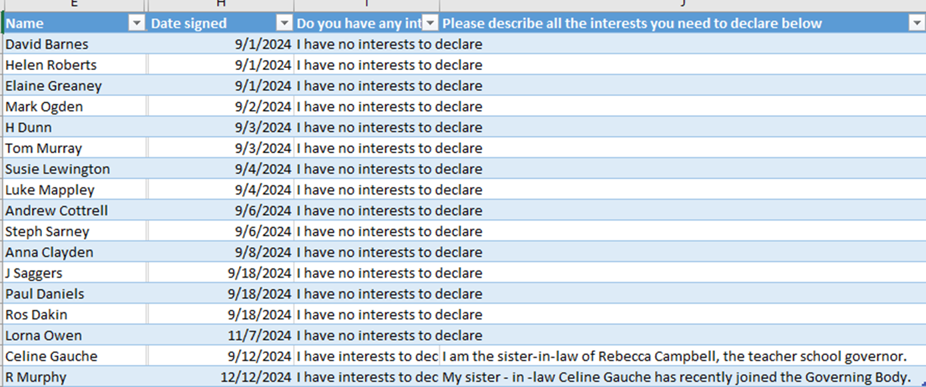926x387 pixels.
Task: Click the cell describing Rebecca Campbell sister-in-law interest
Action: tap(682, 356)
